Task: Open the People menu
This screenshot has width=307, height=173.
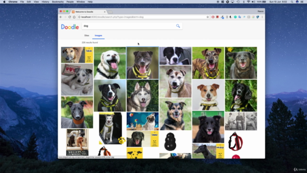Action: pos(70,2)
